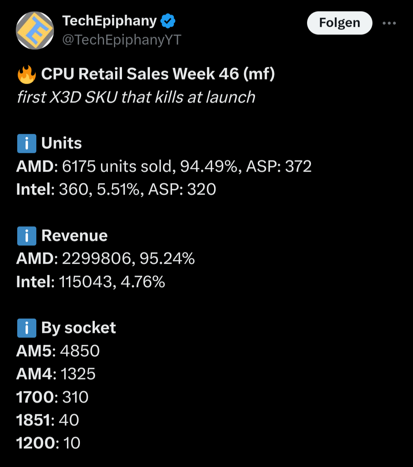Screen dimensions: 413x467
Task: Select the AM4: 1325 socket line
Action: (x=56, y=374)
